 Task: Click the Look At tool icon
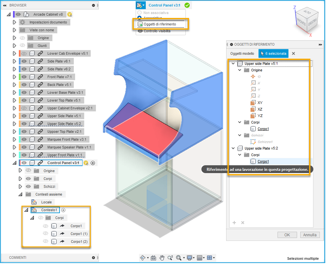coord(153,258)
